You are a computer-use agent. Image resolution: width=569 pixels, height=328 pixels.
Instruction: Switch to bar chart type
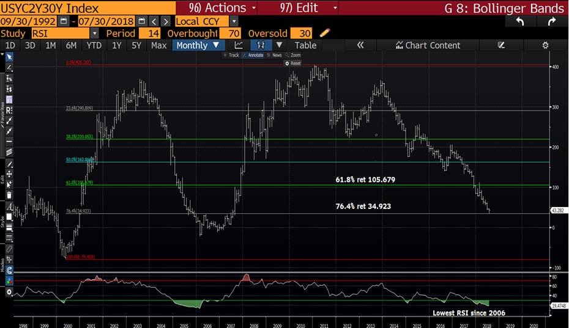click(261, 45)
